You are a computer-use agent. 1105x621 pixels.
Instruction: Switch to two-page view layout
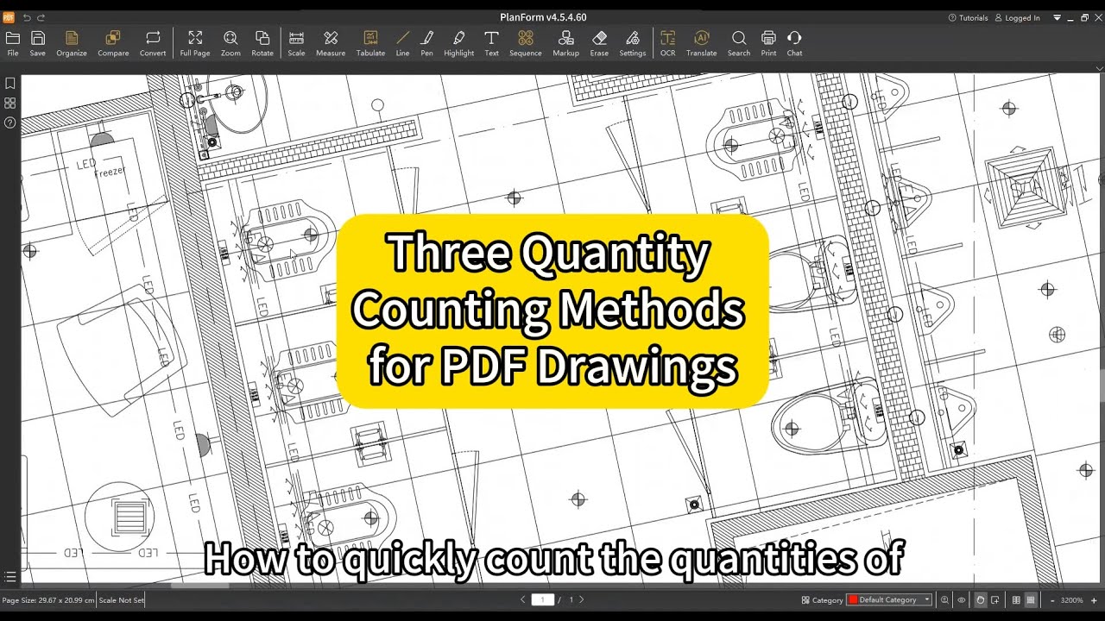tap(1016, 599)
